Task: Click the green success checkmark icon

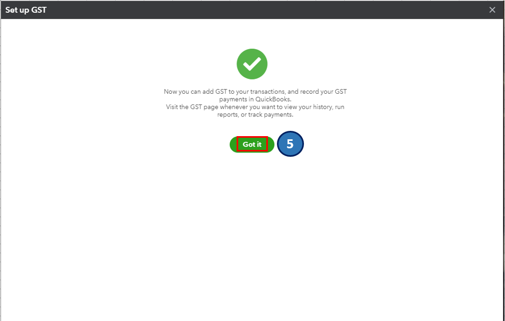Action: 252,64
